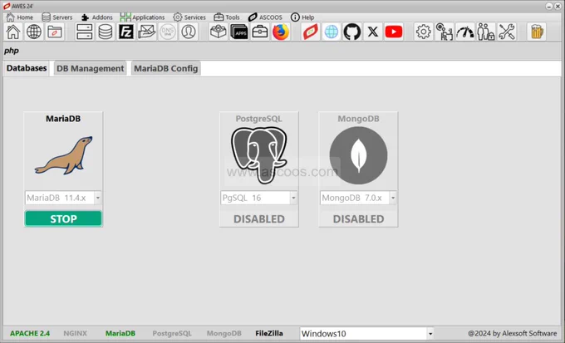
Task: Click the DNS toolbar icon
Action: 168,32
